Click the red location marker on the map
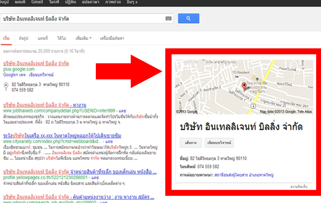The height and width of the screenshot is (203, 321). coord(244,86)
